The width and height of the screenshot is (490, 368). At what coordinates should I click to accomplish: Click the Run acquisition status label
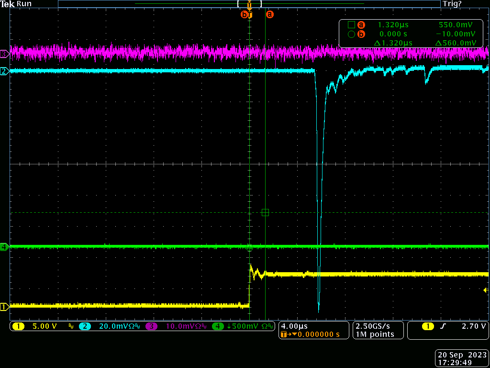pyautogui.click(x=24, y=4)
